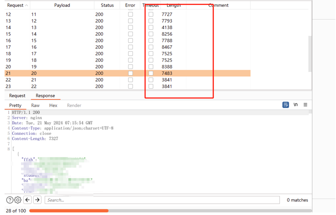This screenshot has width=336, height=215.
Task: Open search settings gear icon
Action: pos(18,200)
